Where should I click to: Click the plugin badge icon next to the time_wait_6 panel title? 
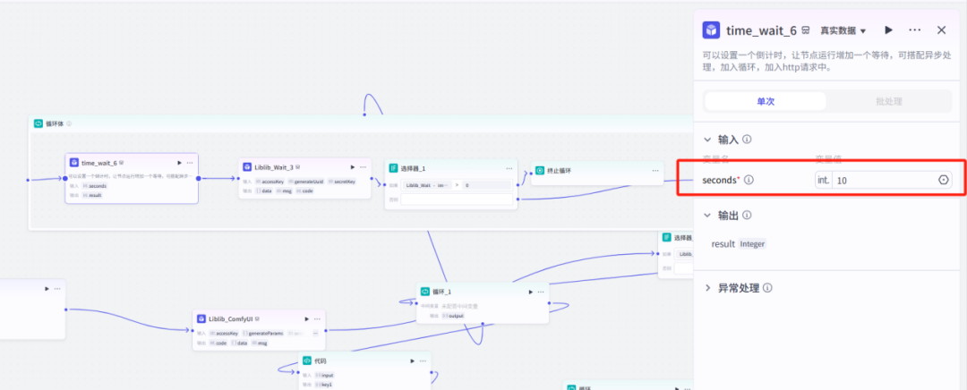806,30
